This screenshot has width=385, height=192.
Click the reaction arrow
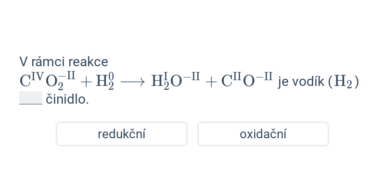(x=133, y=82)
